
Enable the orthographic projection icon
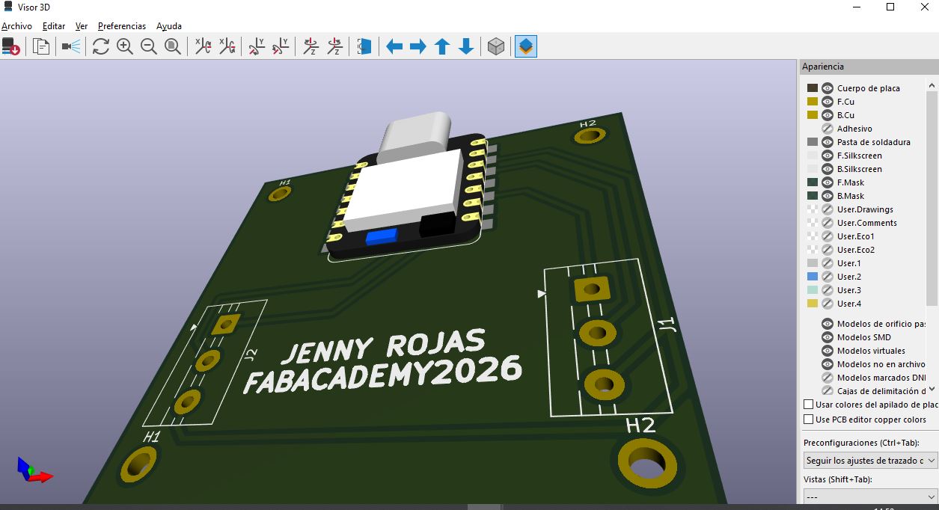pos(495,46)
